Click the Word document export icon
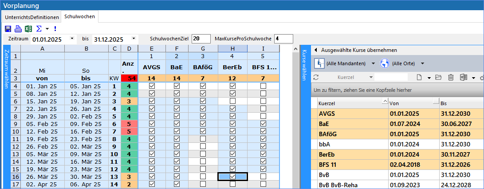This screenshot has height=189, width=484. coord(463,78)
